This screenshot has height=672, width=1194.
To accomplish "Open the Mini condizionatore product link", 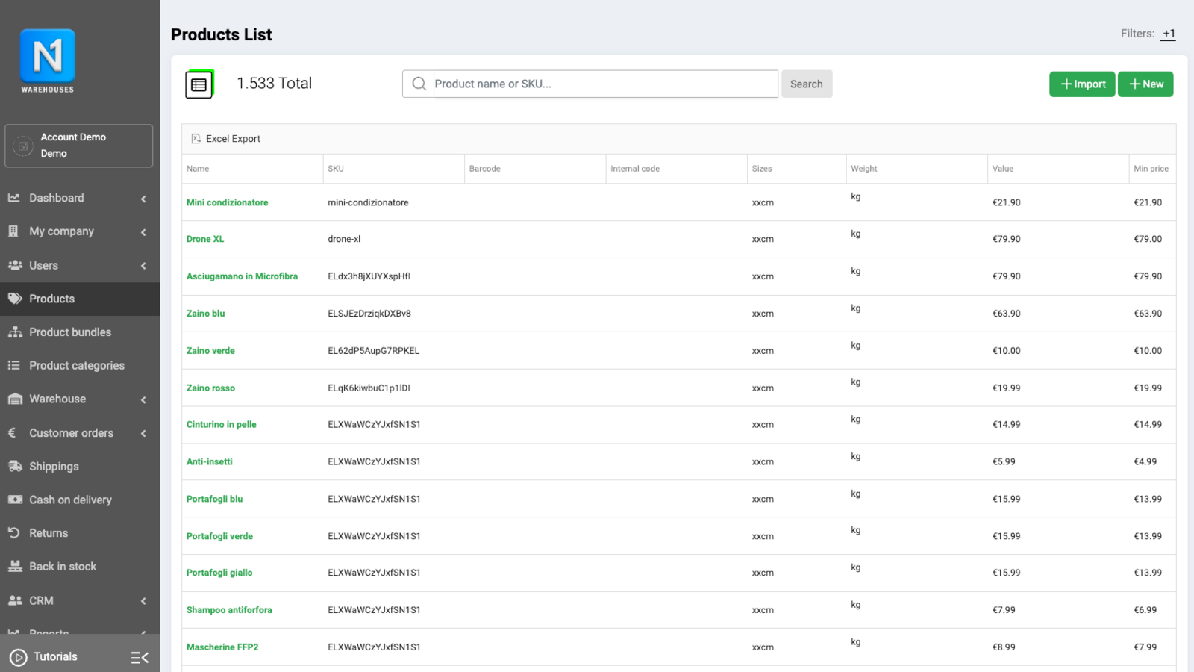I will (227, 202).
